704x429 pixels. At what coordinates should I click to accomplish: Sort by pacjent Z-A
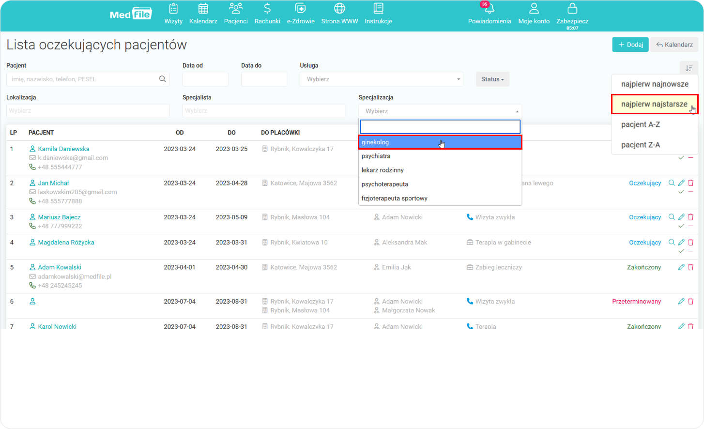point(655,145)
